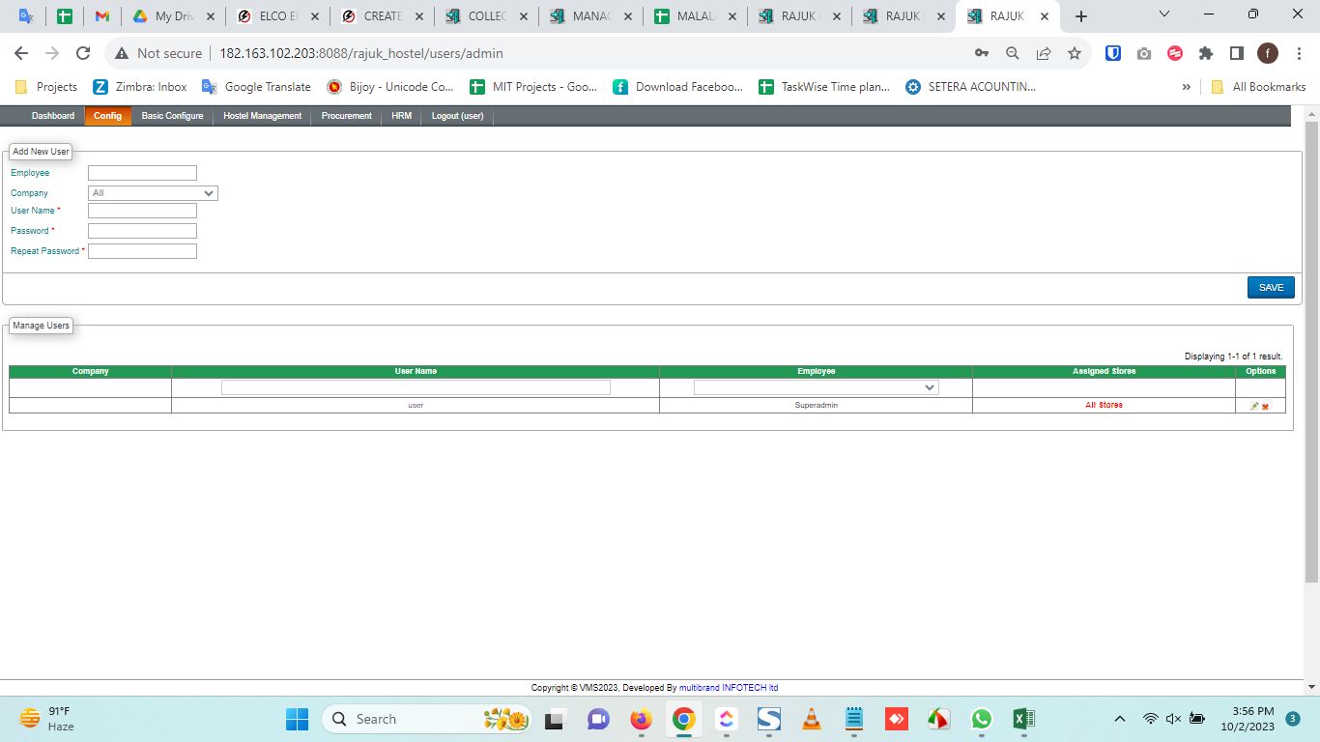Focus the Password input field
The width and height of the screenshot is (1320, 742).
click(142, 231)
